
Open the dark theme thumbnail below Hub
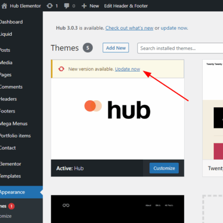(x=118, y=209)
